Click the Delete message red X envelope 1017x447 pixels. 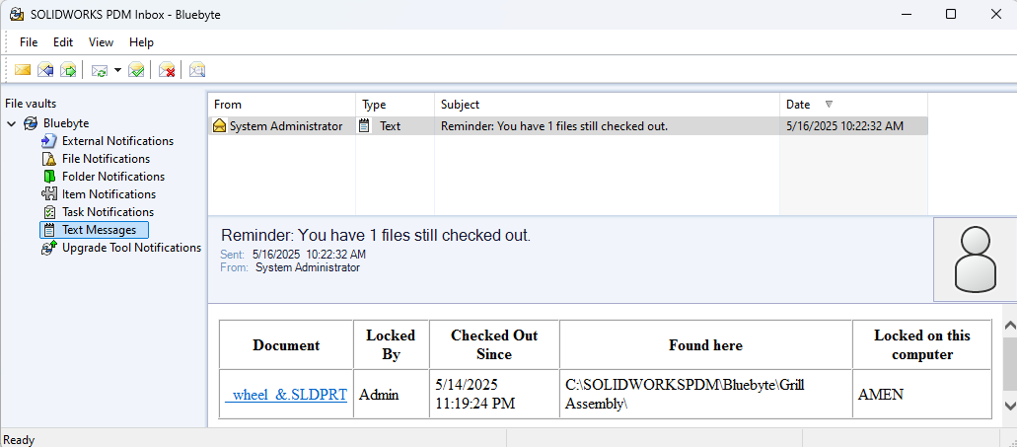168,70
